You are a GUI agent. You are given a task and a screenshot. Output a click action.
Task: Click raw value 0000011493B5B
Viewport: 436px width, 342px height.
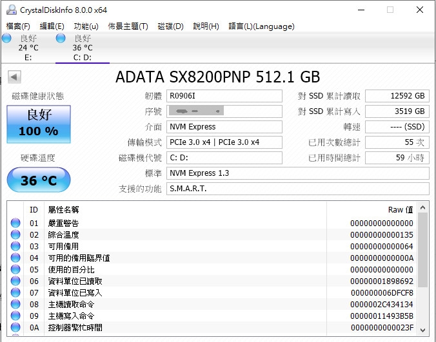pos(382,316)
